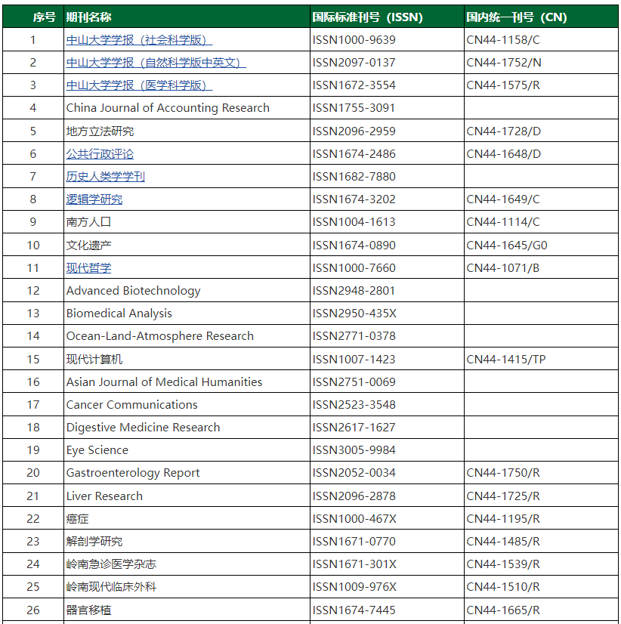Select the 岭南现代临床外科 journal name
The width and height of the screenshot is (621, 624).
111,587
